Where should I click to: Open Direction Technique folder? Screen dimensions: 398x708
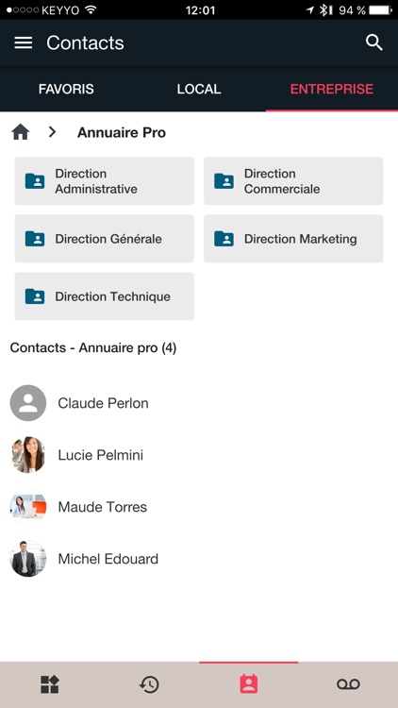coord(105,296)
